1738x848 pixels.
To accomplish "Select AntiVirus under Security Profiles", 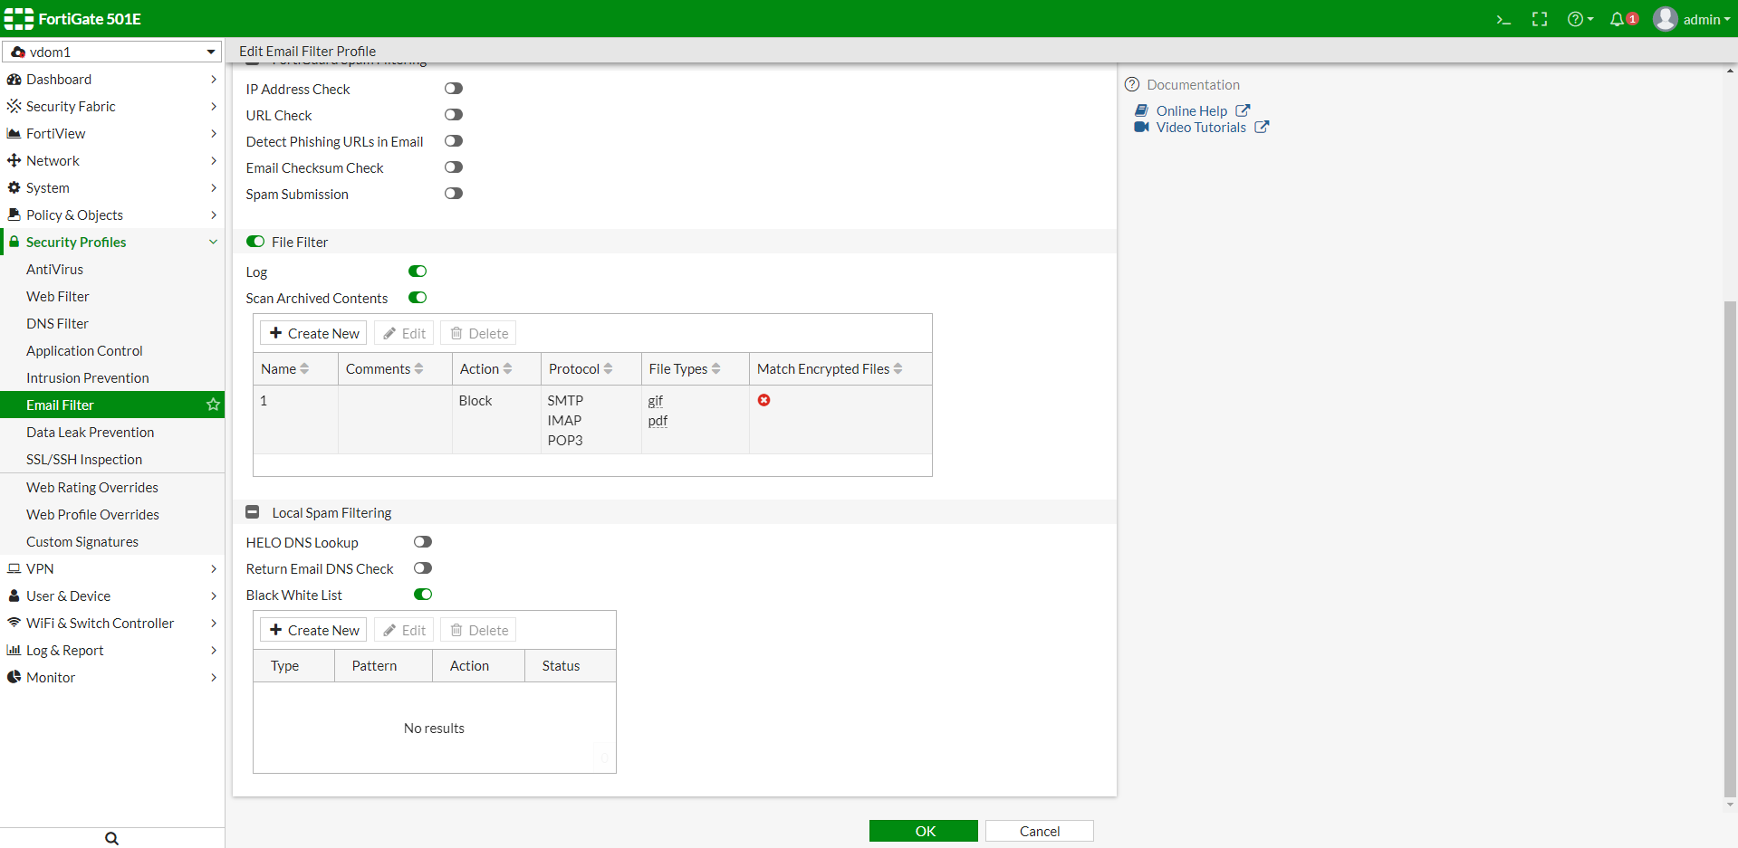I will pyautogui.click(x=54, y=269).
